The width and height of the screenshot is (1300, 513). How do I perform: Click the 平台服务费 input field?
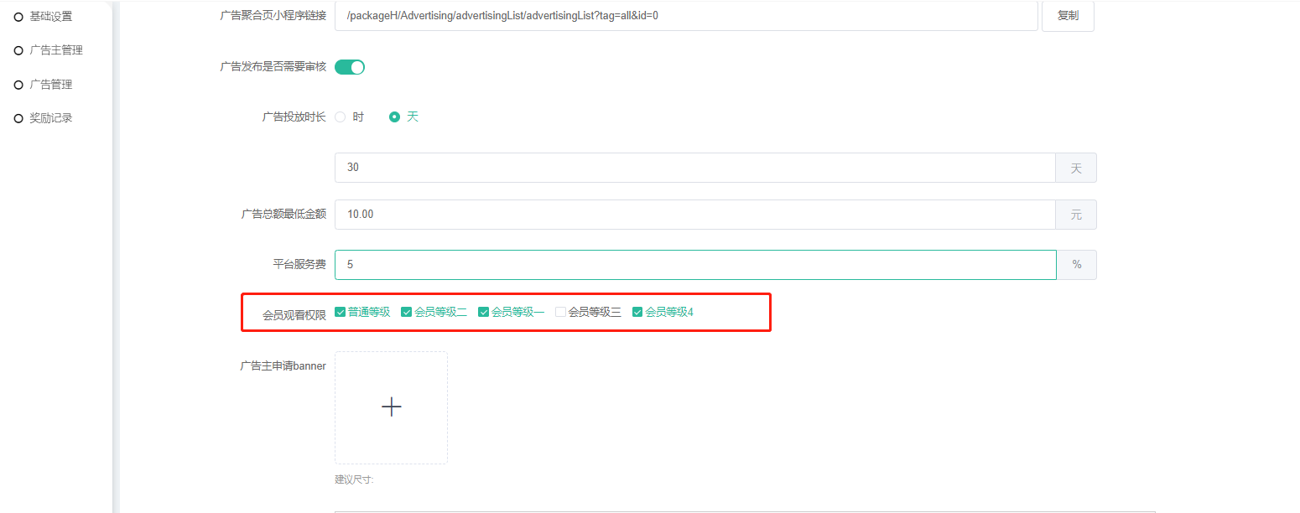[x=694, y=265]
